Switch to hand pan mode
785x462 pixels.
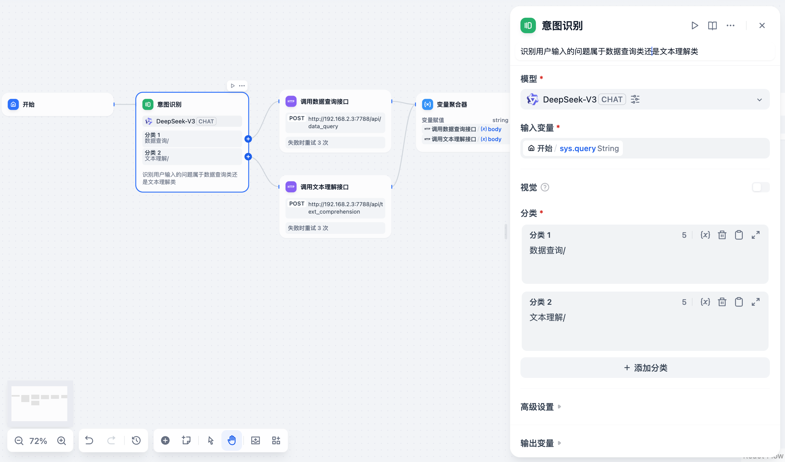pos(231,440)
